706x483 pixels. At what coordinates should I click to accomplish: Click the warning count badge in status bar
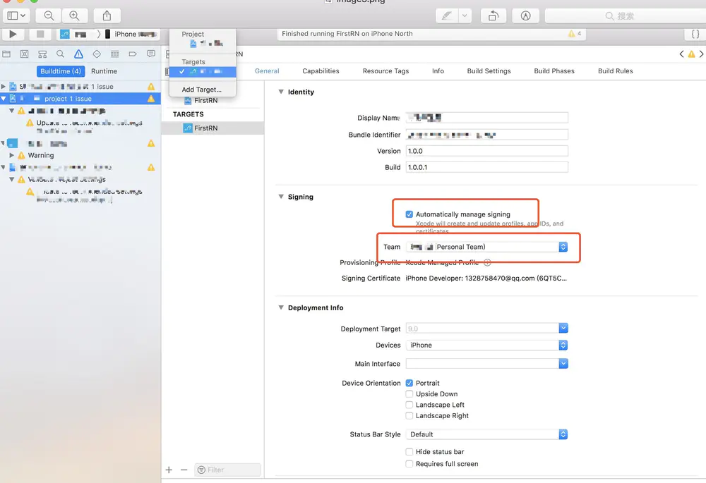(x=575, y=34)
